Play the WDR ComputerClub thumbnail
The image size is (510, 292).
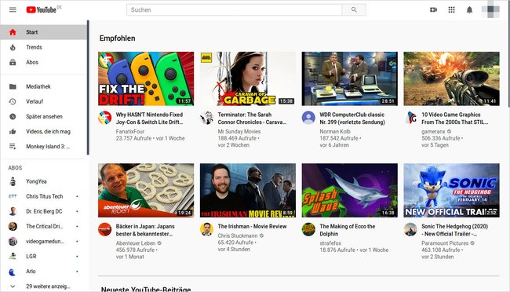point(350,78)
